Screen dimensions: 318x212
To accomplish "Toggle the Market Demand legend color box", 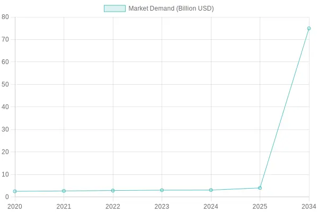I will pyautogui.click(x=114, y=8).
